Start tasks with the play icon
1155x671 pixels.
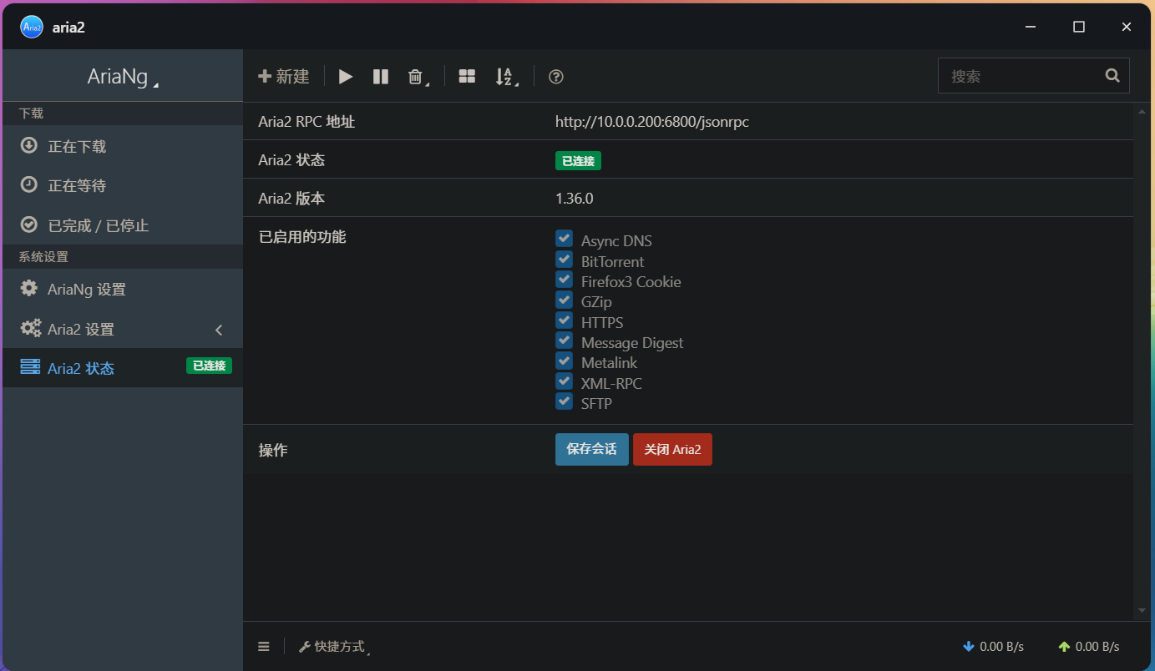click(x=346, y=77)
